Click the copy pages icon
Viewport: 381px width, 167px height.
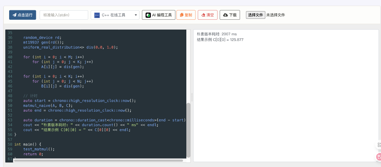pyautogui.click(x=181, y=15)
